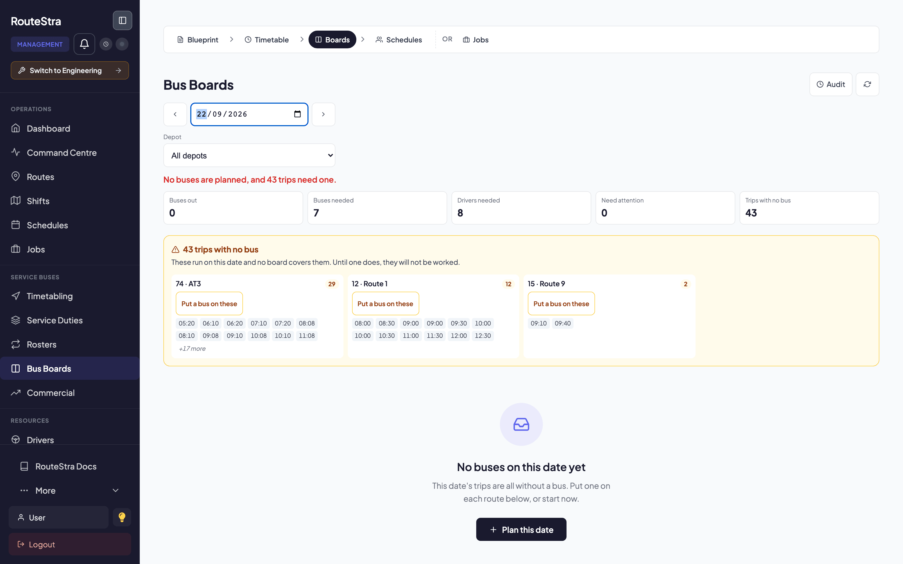Go to next date with right chevron
Viewport: 903px width, 564px height.
pos(324,114)
